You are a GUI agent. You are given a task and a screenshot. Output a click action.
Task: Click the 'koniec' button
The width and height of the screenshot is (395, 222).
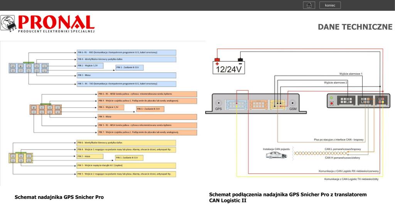tap(330, 5)
